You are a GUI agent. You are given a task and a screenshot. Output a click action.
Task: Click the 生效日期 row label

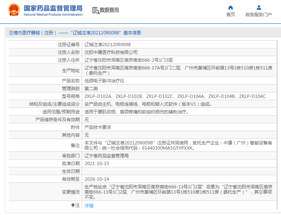click(71, 171)
